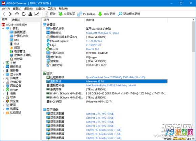The image size is (196, 141).
Task: Click the Edge browser row icon
Action: coord(48,45)
